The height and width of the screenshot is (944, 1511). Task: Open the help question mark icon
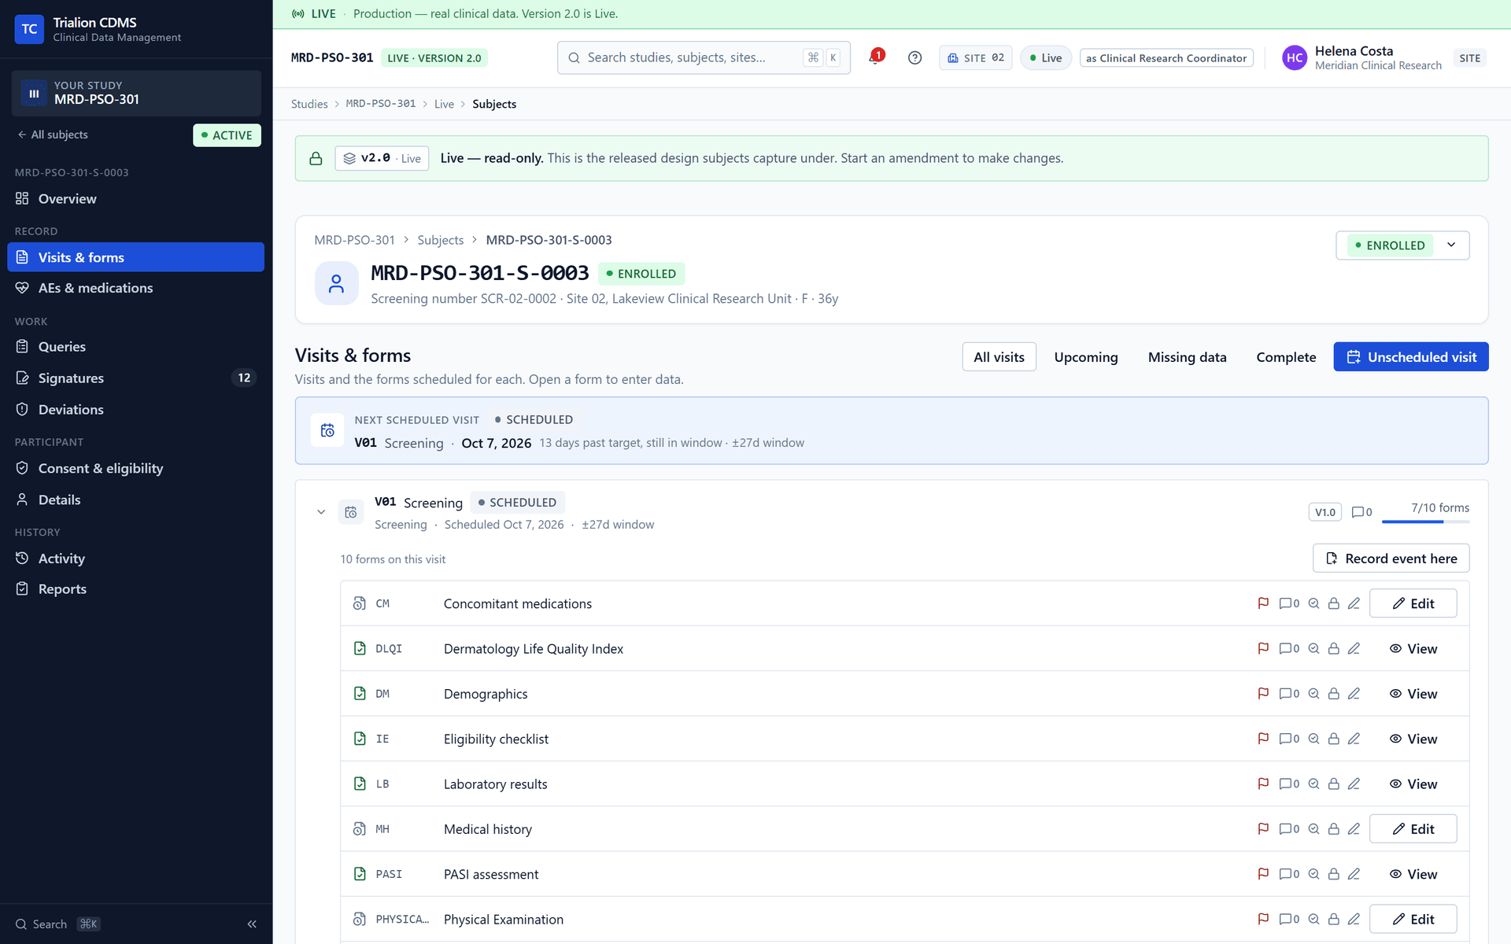(914, 57)
